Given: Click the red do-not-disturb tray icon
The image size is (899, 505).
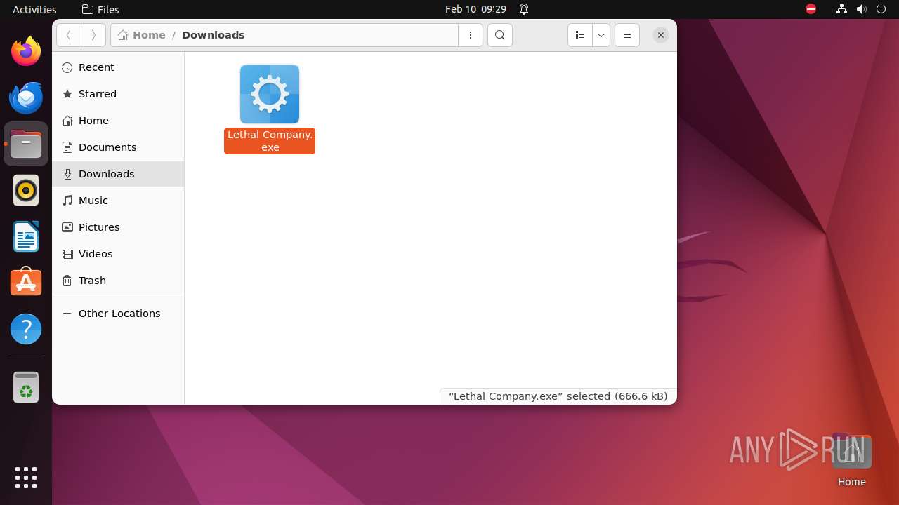Looking at the screenshot, I should pyautogui.click(x=811, y=9).
